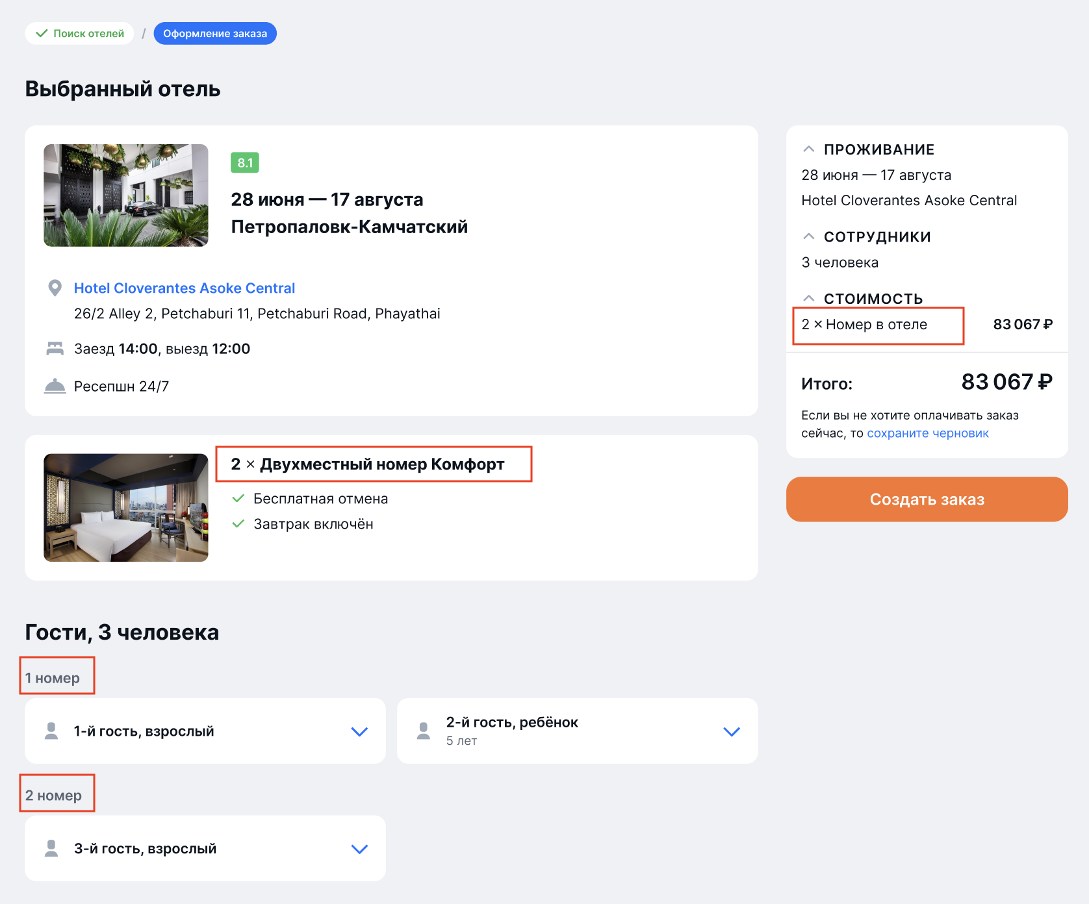This screenshot has width=1089, height=904.
Task: Collapse the СТОИМОСТЬ section
Action: (x=809, y=298)
